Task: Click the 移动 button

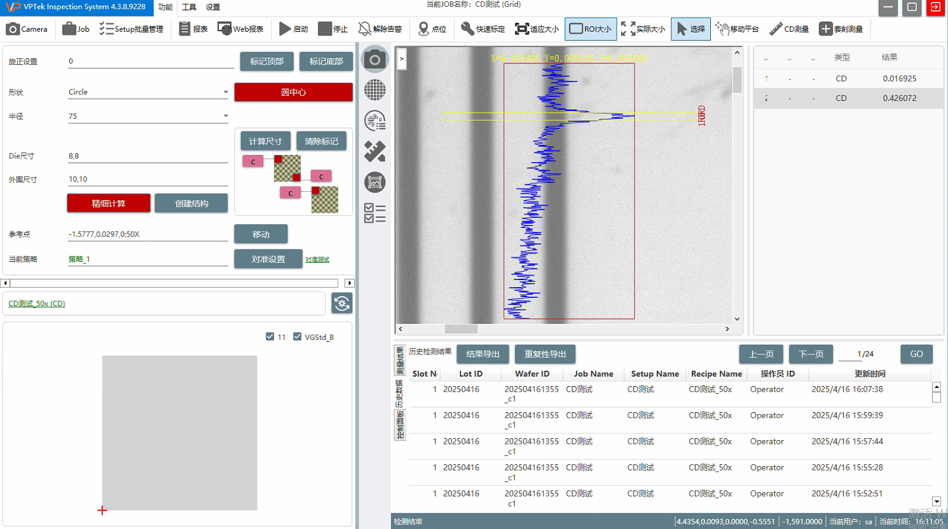Action: (261, 234)
